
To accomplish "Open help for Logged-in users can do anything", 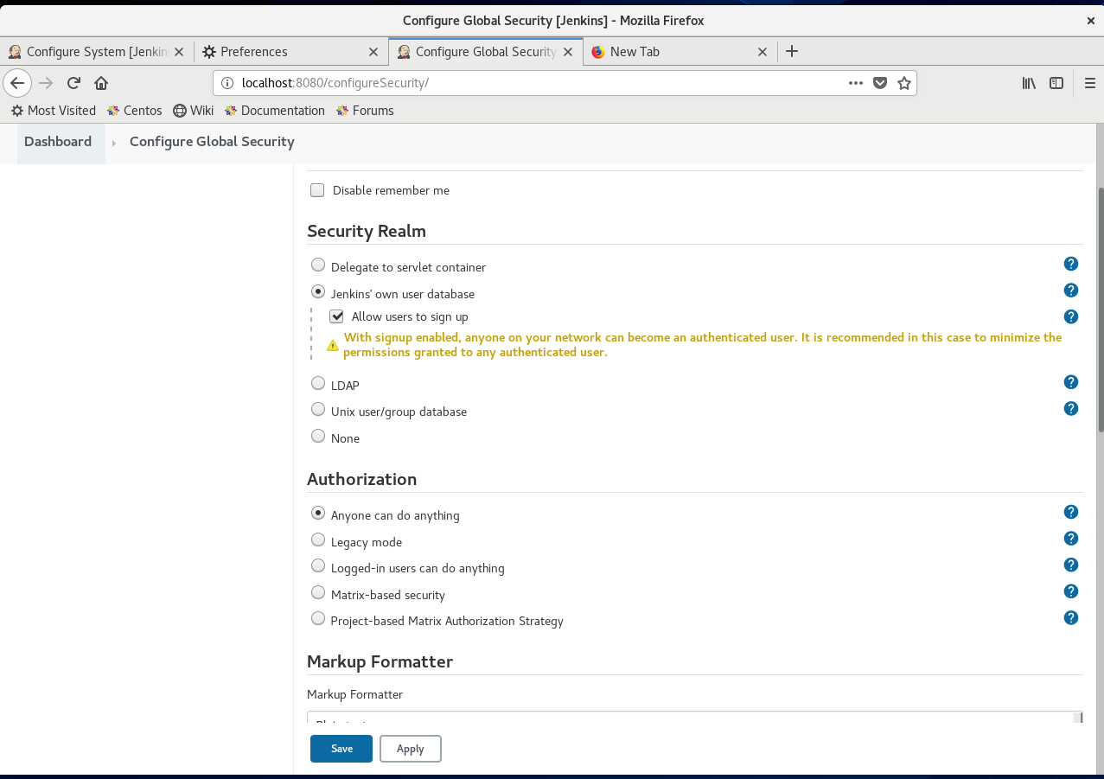I will pyautogui.click(x=1071, y=565).
